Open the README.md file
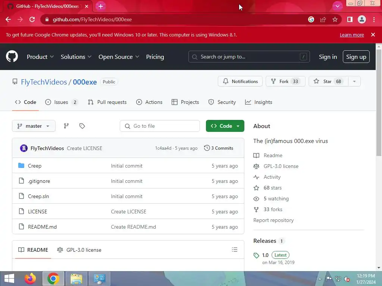Screen dimensions: 382x286 [x=43, y=227]
